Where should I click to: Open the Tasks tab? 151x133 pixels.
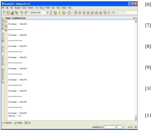pyautogui.click(x=28, y=123)
